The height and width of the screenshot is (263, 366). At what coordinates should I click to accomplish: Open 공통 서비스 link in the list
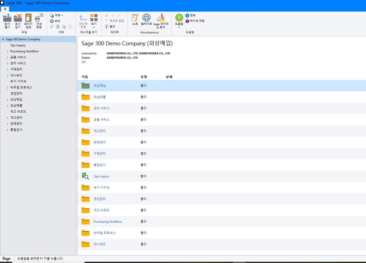pyautogui.click(x=102, y=119)
